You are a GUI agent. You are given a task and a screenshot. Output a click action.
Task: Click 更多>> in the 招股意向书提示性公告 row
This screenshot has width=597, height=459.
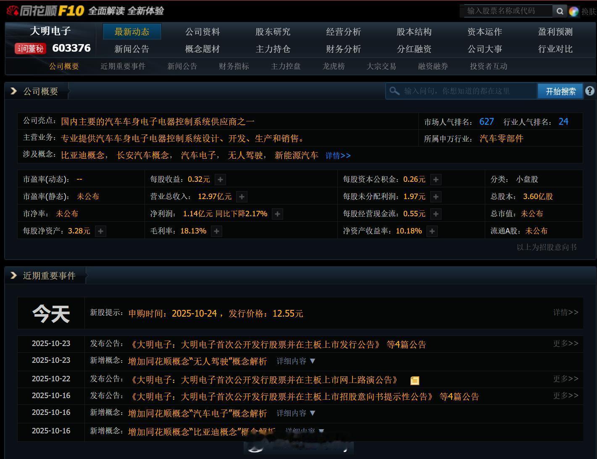566,396
